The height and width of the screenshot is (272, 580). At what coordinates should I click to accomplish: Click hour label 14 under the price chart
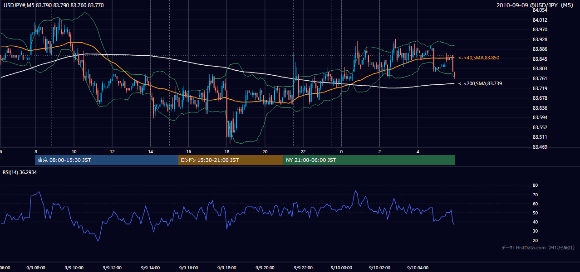(x=150, y=152)
